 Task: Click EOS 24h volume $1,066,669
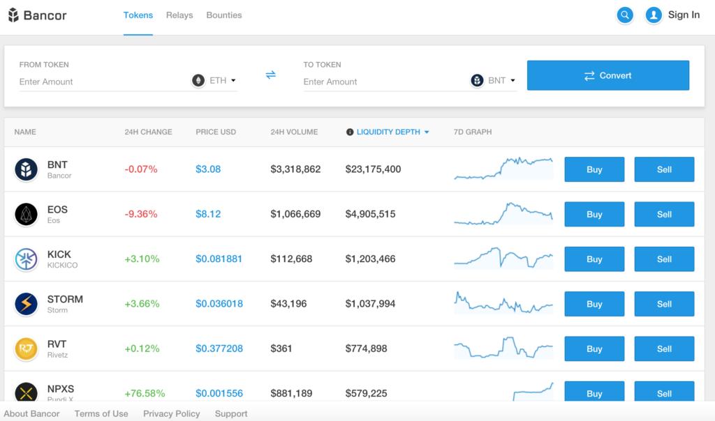295,214
